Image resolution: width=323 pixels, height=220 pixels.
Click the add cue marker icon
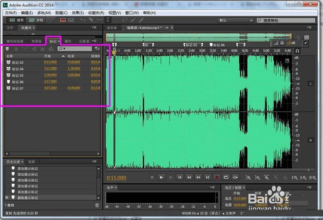pos(8,49)
